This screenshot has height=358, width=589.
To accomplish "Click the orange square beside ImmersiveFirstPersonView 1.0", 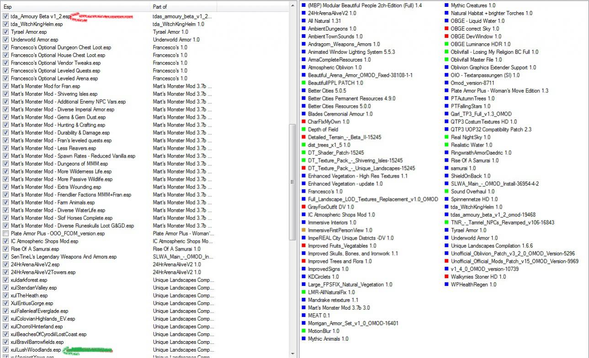I will point(303,231).
